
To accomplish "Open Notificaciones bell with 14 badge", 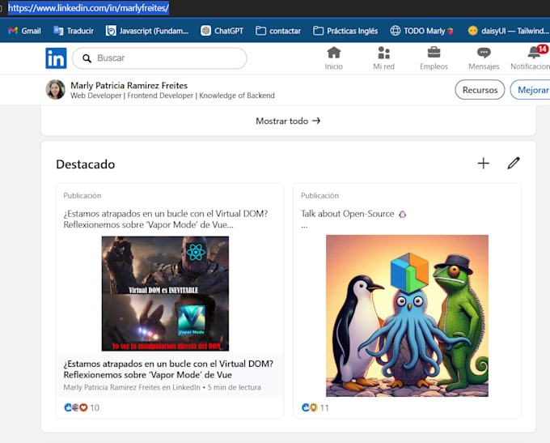I will [531, 58].
